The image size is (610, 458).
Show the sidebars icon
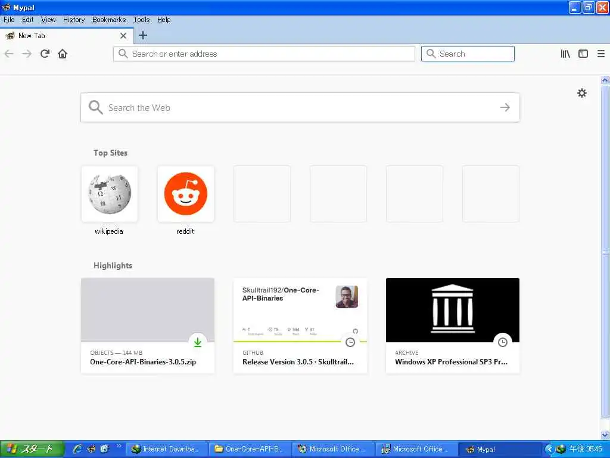pos(583,54)
